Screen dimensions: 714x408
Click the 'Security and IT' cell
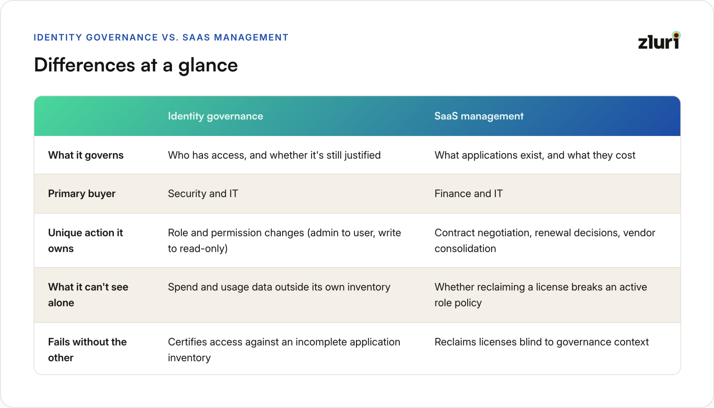pos(203,194)
